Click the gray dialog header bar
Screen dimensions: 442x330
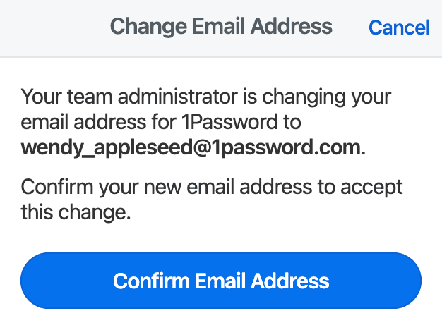coord(221,28)
